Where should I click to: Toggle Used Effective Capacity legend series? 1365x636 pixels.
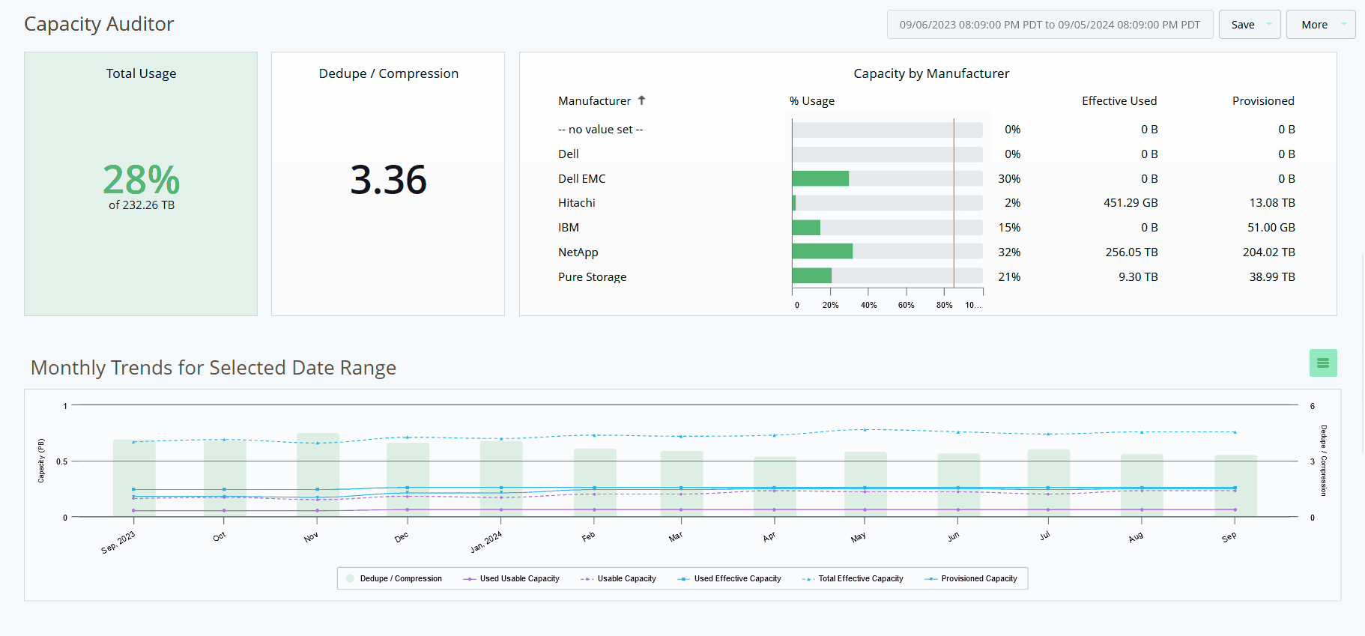coord(729,578)
